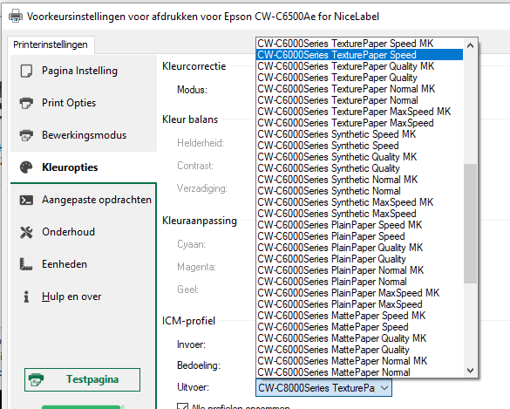Pick CW-C6000Series PlainPaper Normal MK
This screenshot has width=510, height=409.
click(x=360, y=270)
